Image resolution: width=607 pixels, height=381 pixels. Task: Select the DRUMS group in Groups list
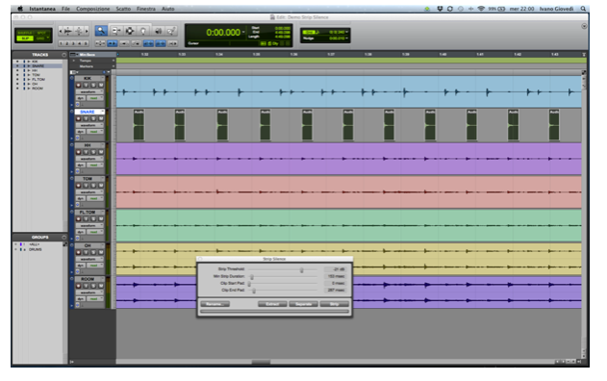[x=36, y=250]
